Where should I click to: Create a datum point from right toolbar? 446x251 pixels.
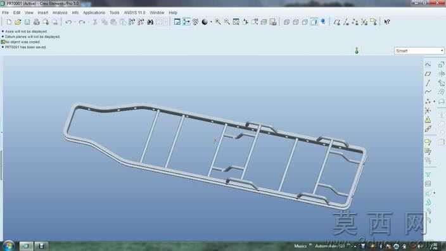point(428,101)
